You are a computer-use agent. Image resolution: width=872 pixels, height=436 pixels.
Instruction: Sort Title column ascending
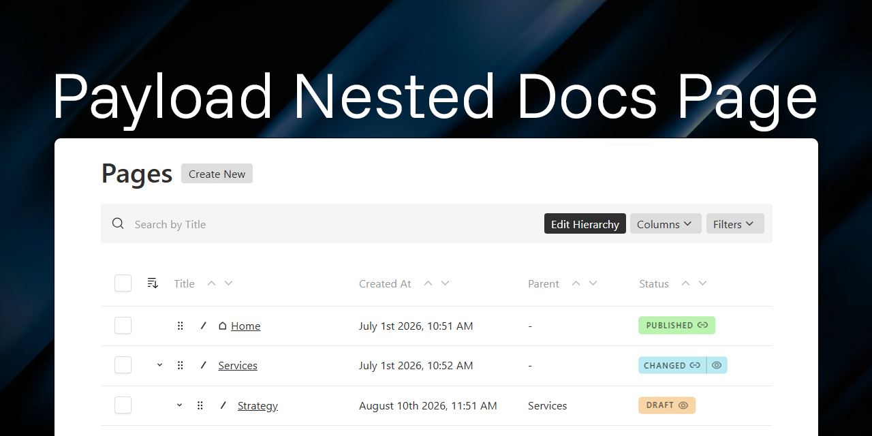click(x=211, y=283)
